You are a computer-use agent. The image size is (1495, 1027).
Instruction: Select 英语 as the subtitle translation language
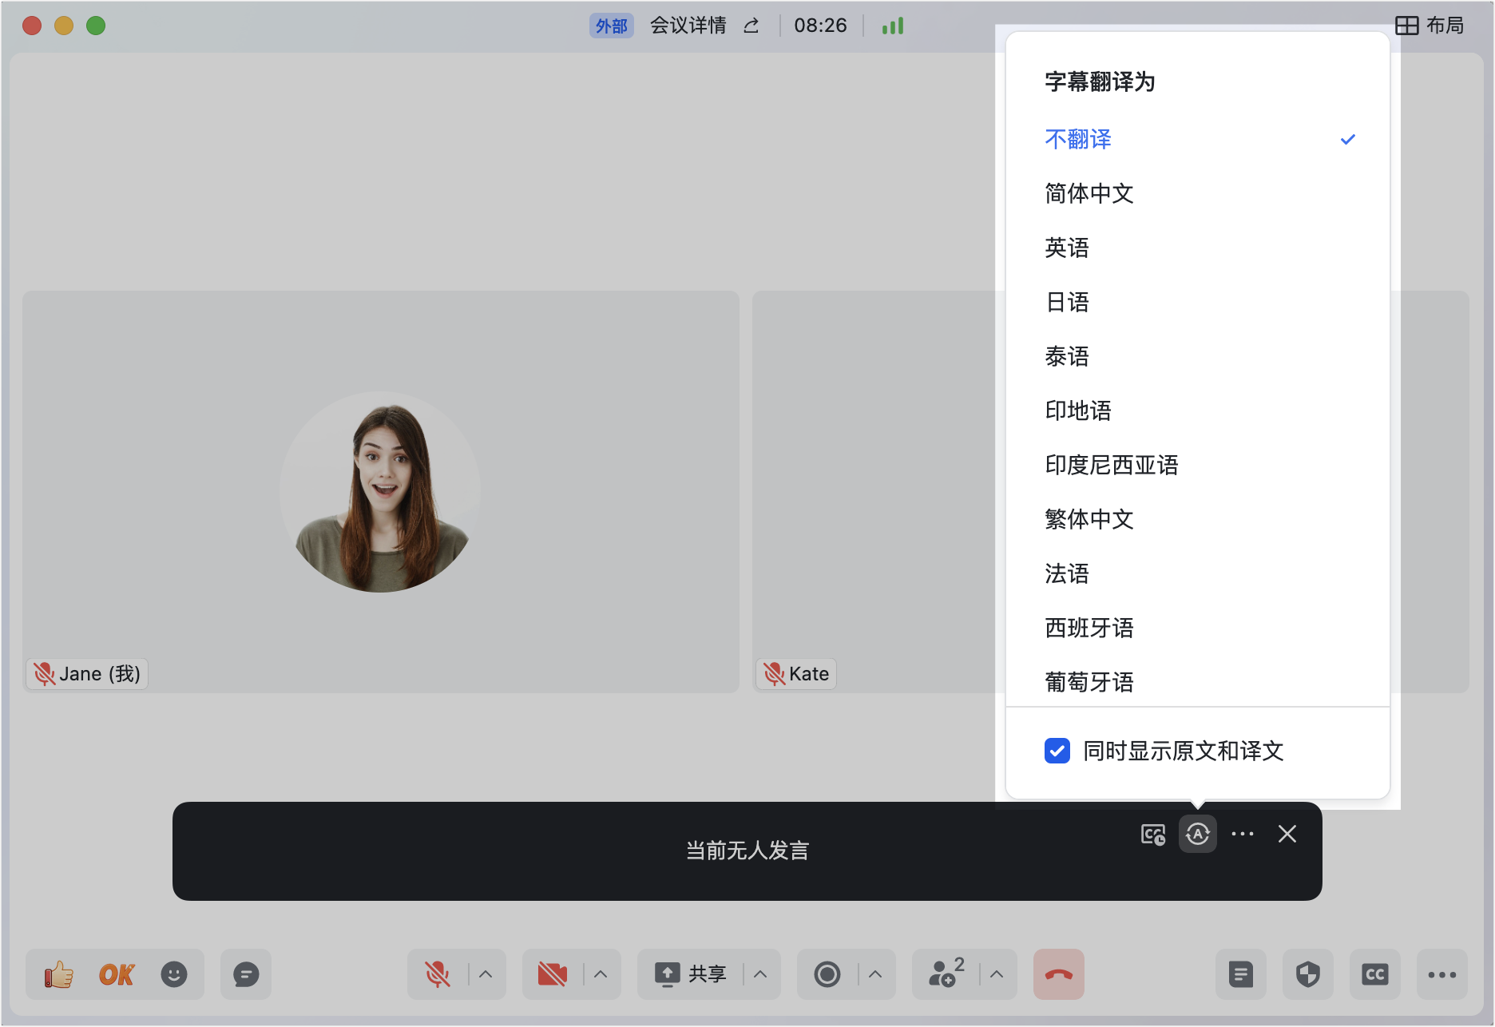pos(1067,248)
